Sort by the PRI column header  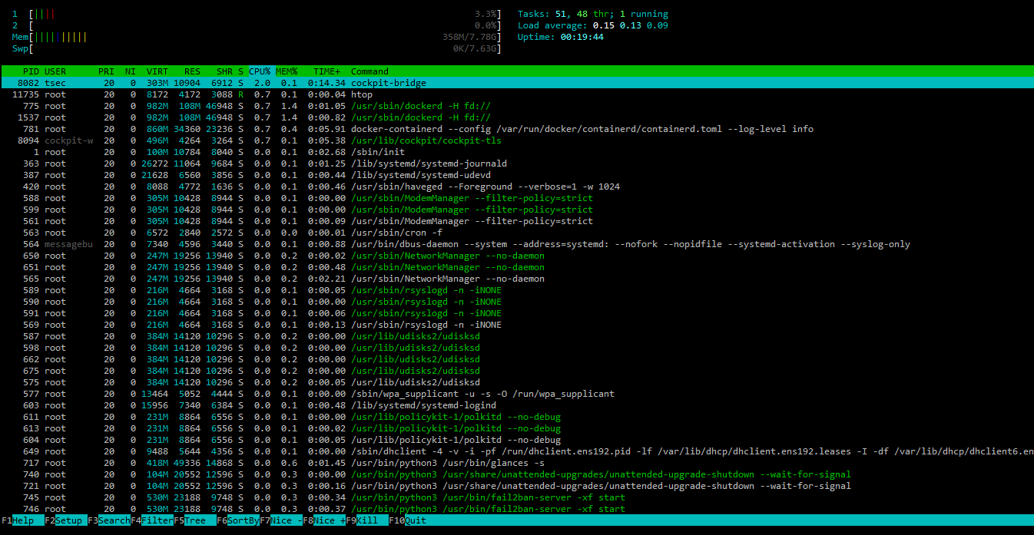pos(106,71)
